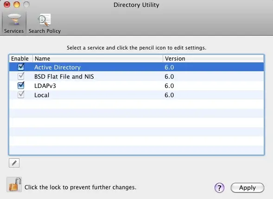The width and height of the screenshot is (273, 199).
Task: Sort by the Name column header
Action: click(x=98, y=59)
